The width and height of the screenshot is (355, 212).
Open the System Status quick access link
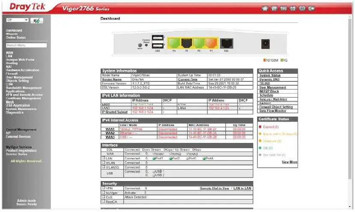[270, 75]
